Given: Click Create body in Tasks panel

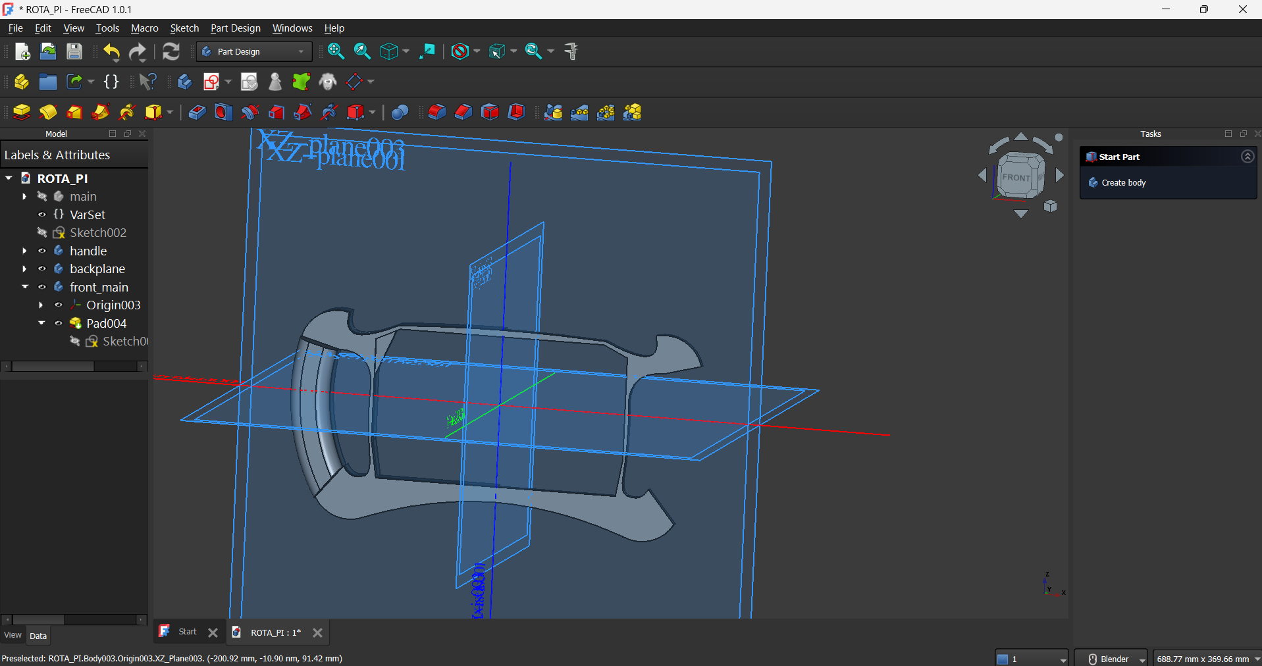Looking at the screenshot, I should point(1123,182).
